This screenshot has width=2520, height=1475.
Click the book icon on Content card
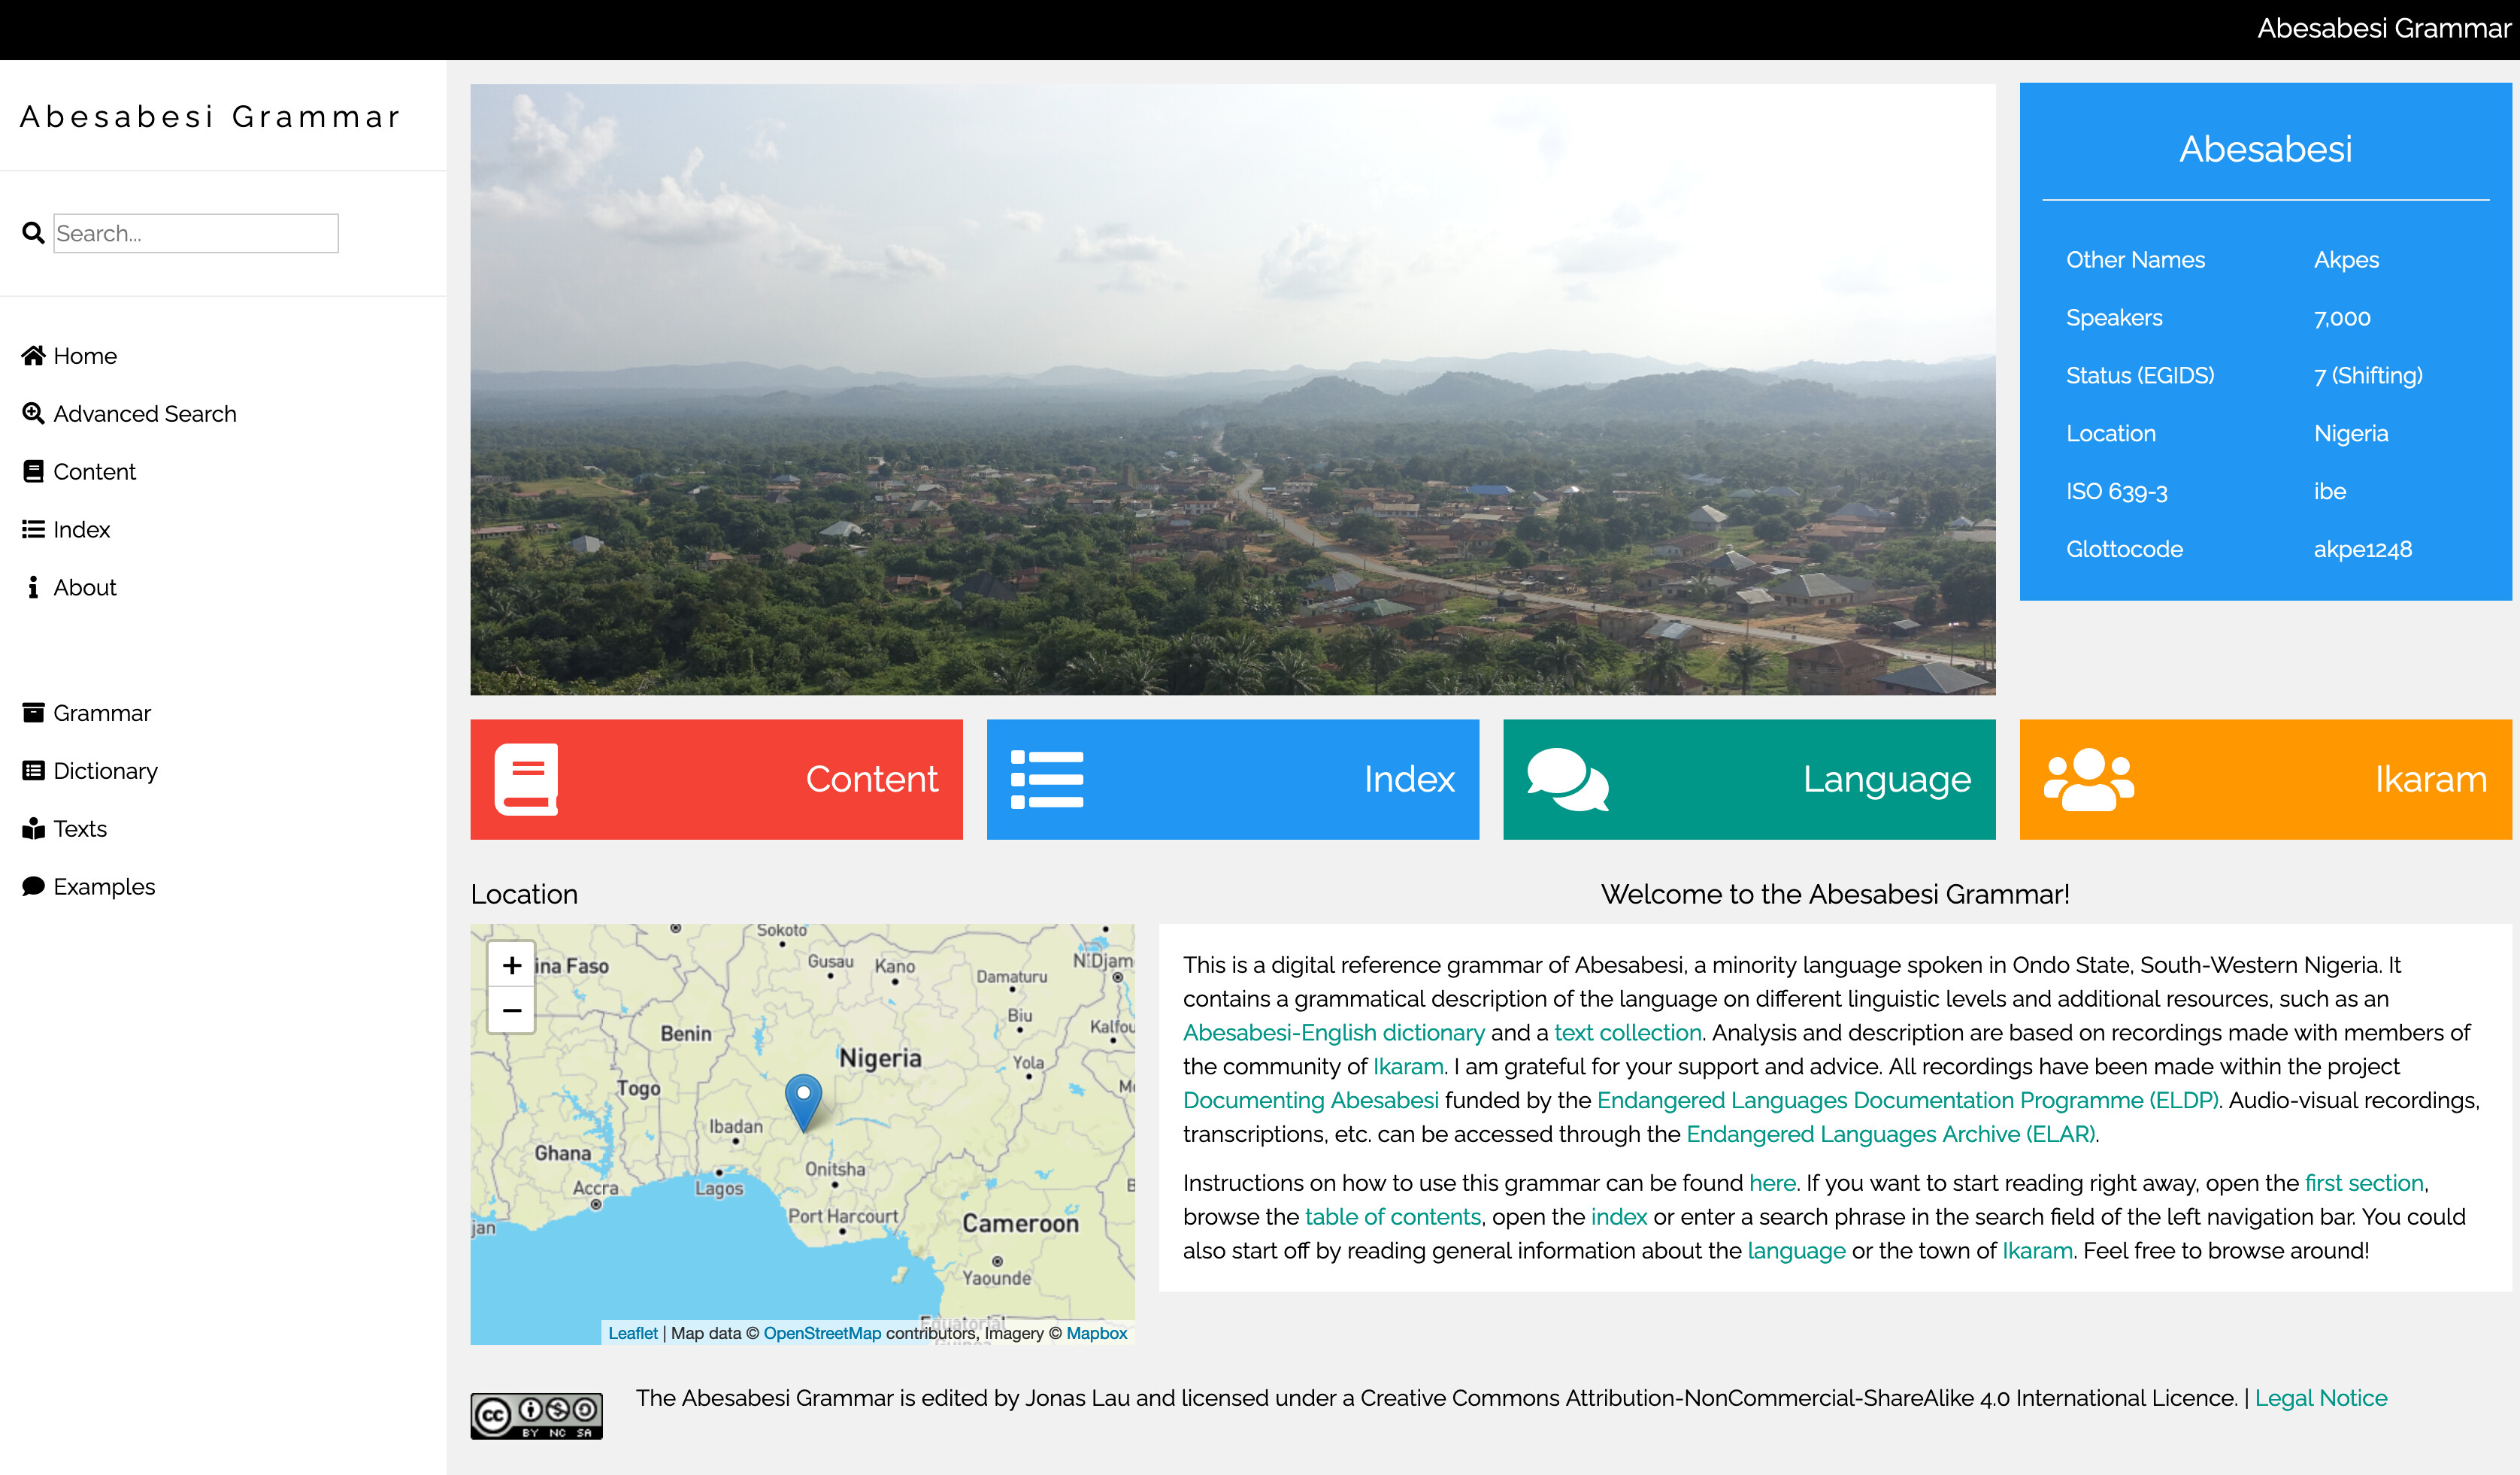coord(526,780)
